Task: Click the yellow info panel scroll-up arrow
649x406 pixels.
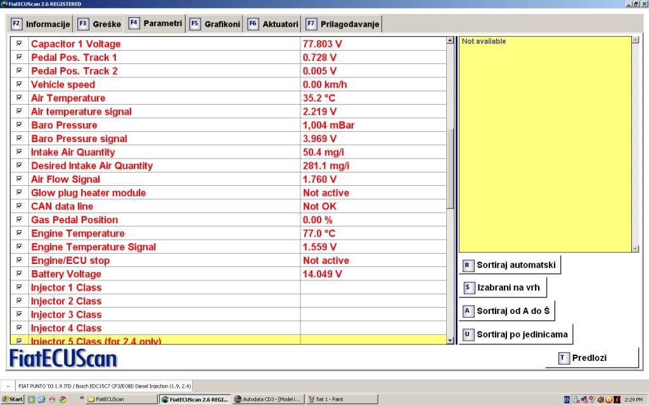Action: point(635,40)
